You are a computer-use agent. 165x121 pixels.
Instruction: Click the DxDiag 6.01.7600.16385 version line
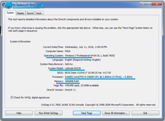(98, 105)
